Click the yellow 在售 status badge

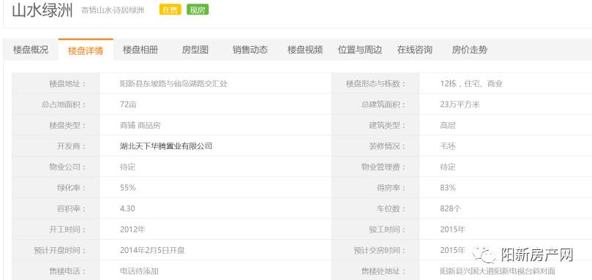[171, 10]
